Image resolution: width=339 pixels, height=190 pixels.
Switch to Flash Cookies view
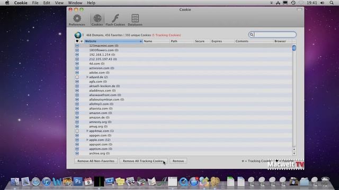click(x=115, y=20)
